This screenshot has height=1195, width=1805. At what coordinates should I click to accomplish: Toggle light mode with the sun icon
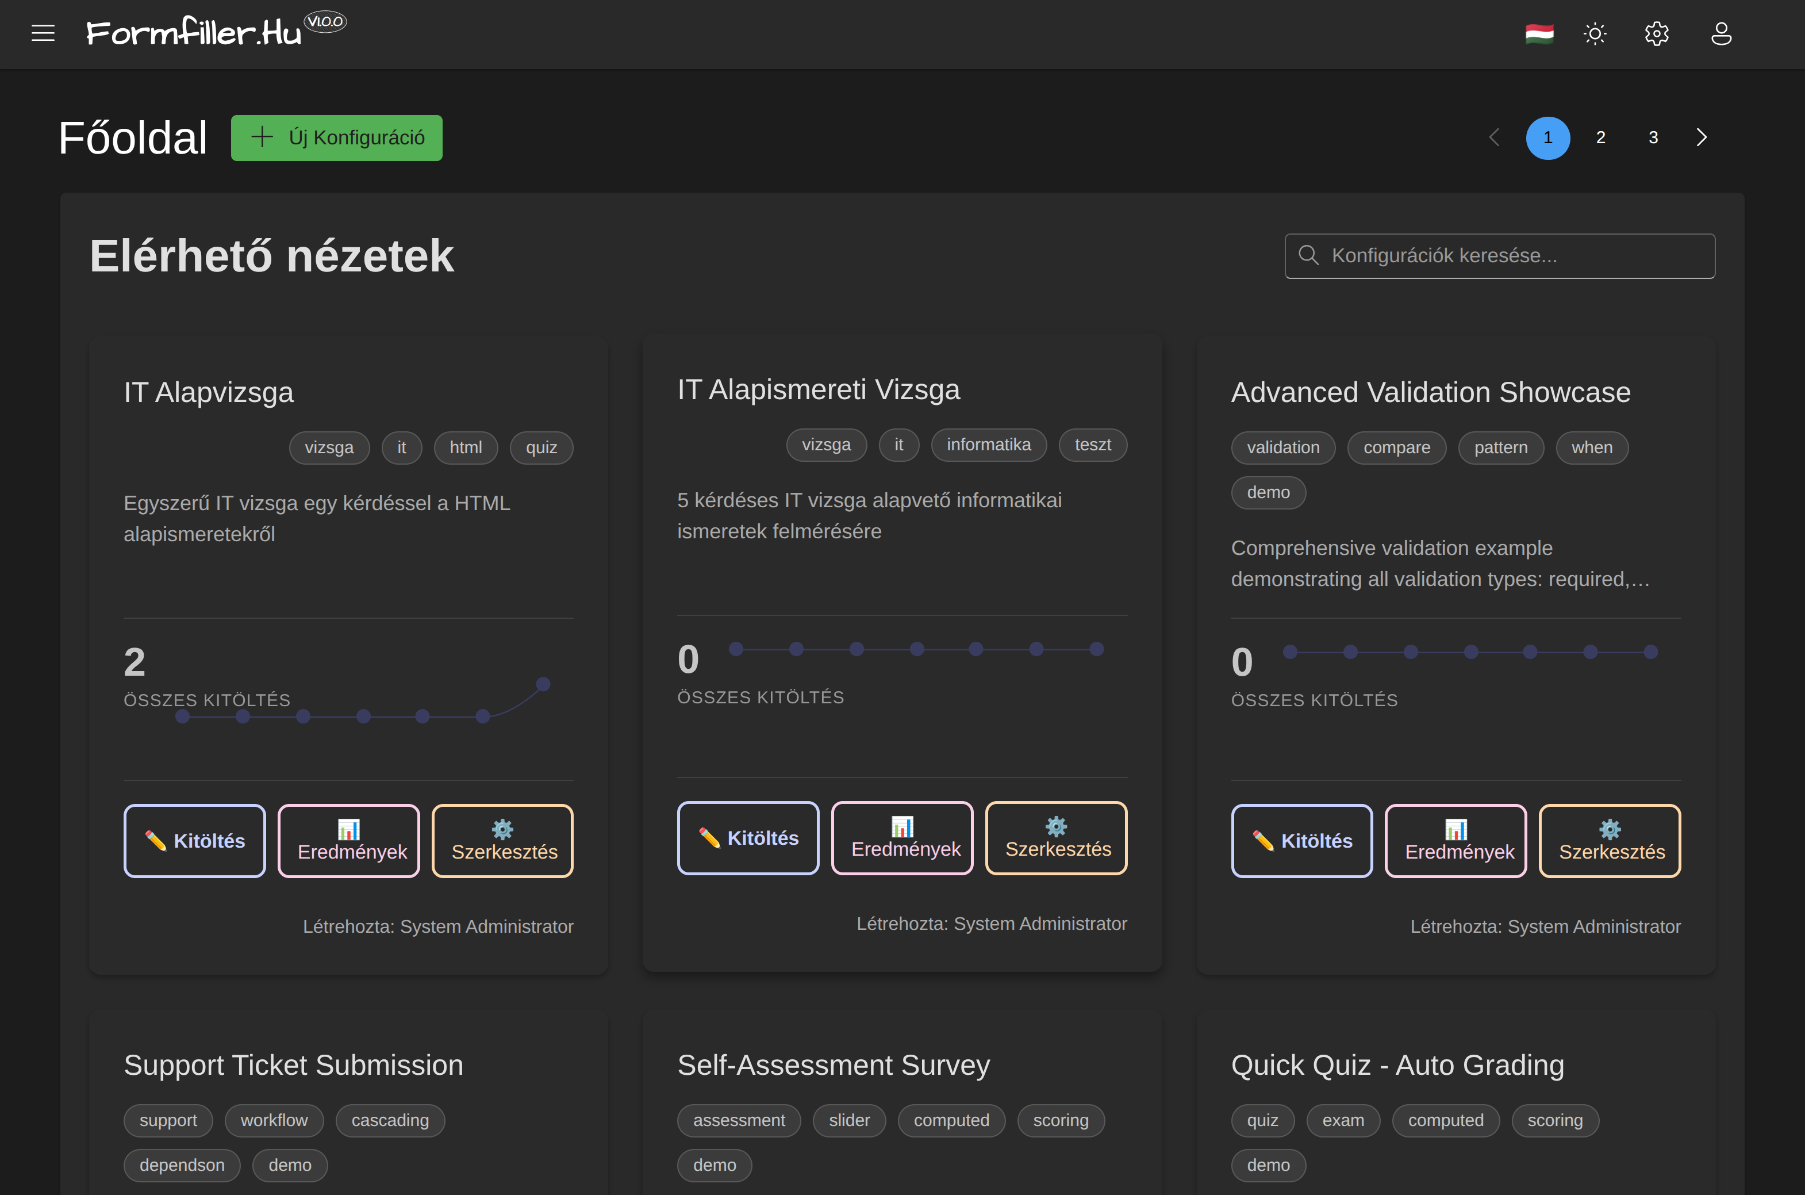(1596, 33)
